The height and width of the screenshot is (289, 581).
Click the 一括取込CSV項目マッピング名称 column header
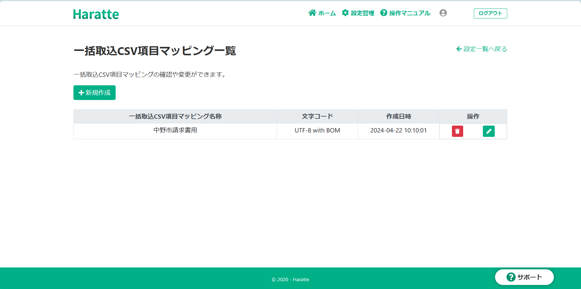coord(175,116)
